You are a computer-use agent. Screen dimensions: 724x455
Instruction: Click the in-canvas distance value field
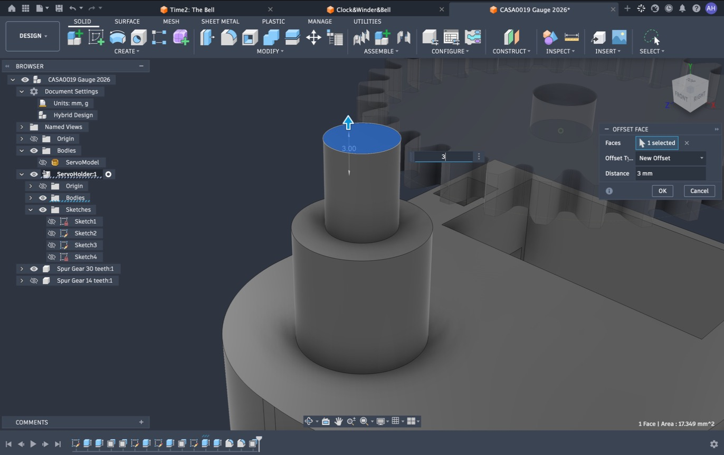pyautogui.click(x=443, y=157)
